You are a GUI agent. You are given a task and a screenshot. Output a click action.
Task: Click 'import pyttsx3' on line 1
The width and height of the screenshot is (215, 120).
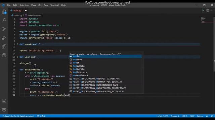[x=29, y=19]
